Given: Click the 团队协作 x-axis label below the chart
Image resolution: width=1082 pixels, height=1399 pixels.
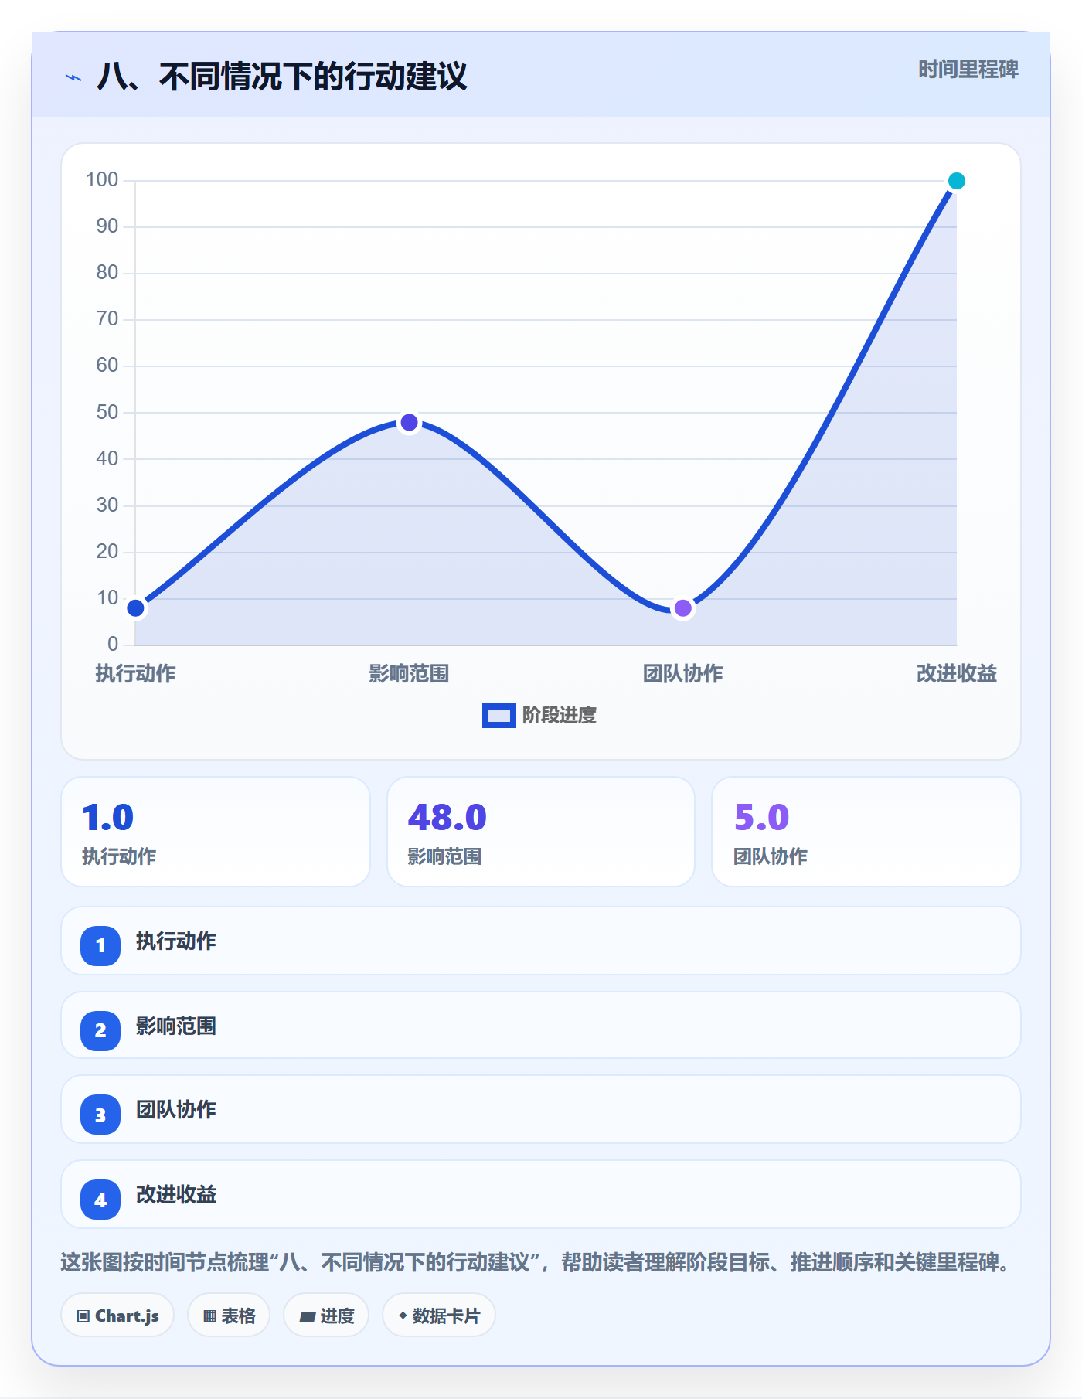Looking at the screenshot, I should point(682,674).
